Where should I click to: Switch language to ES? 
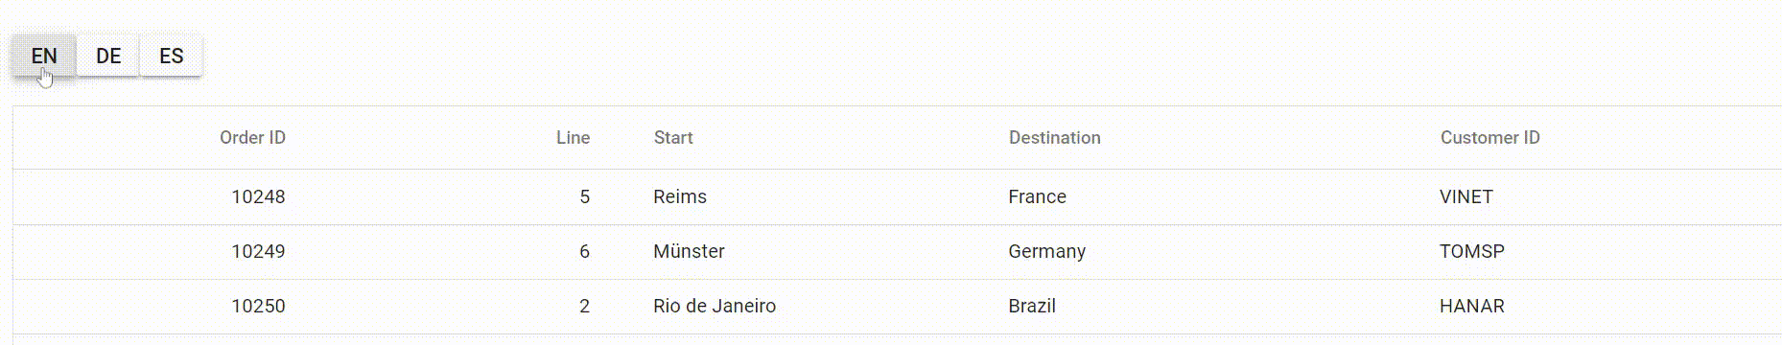click(x=172, y=56)
